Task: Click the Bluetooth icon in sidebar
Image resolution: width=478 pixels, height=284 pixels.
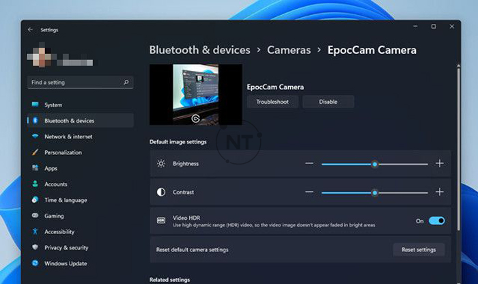Action: [35, 120]
